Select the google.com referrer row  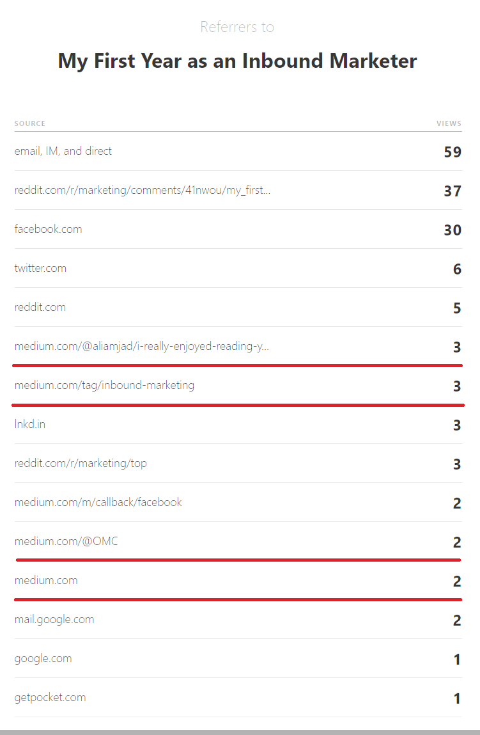point(238,658)
